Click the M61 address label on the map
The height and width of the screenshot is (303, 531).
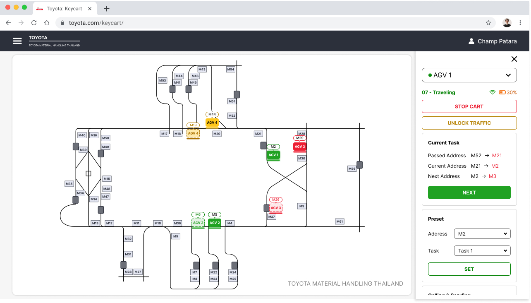[x=339, y=221]
